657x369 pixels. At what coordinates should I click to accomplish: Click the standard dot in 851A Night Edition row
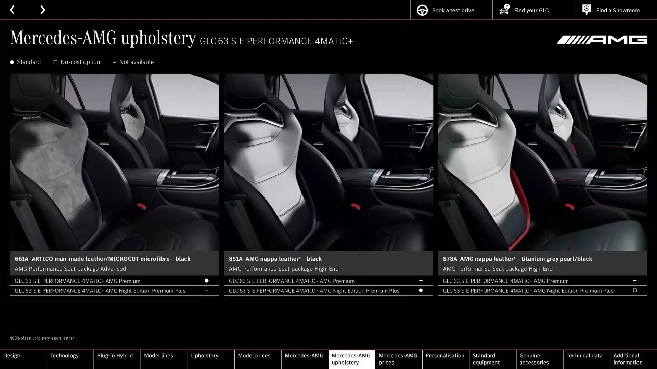pyautogui.click(x=421, y=290)
